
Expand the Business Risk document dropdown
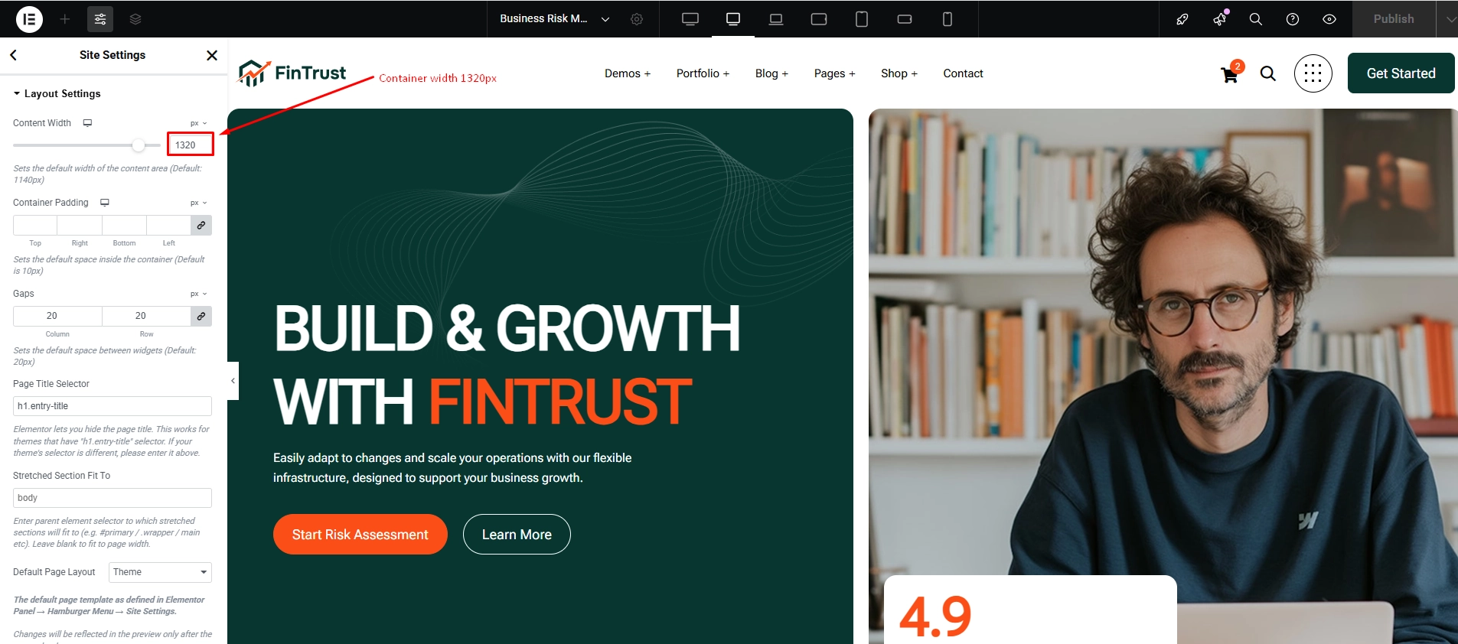coord(605,19)
